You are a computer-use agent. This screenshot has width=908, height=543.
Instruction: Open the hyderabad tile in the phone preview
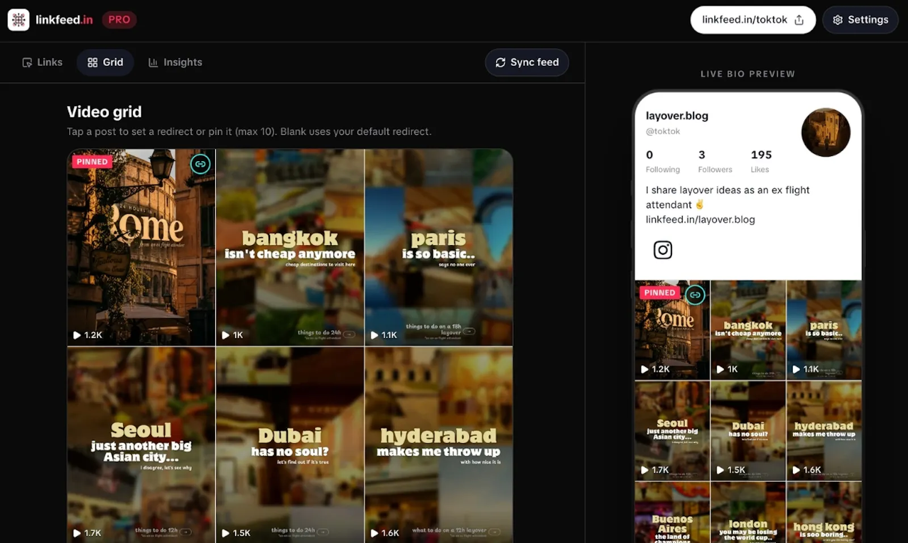(824, 431)
